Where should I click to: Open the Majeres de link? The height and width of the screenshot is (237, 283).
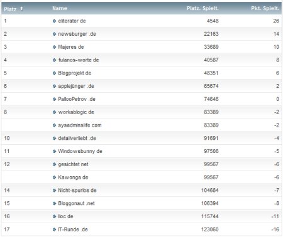71,47
